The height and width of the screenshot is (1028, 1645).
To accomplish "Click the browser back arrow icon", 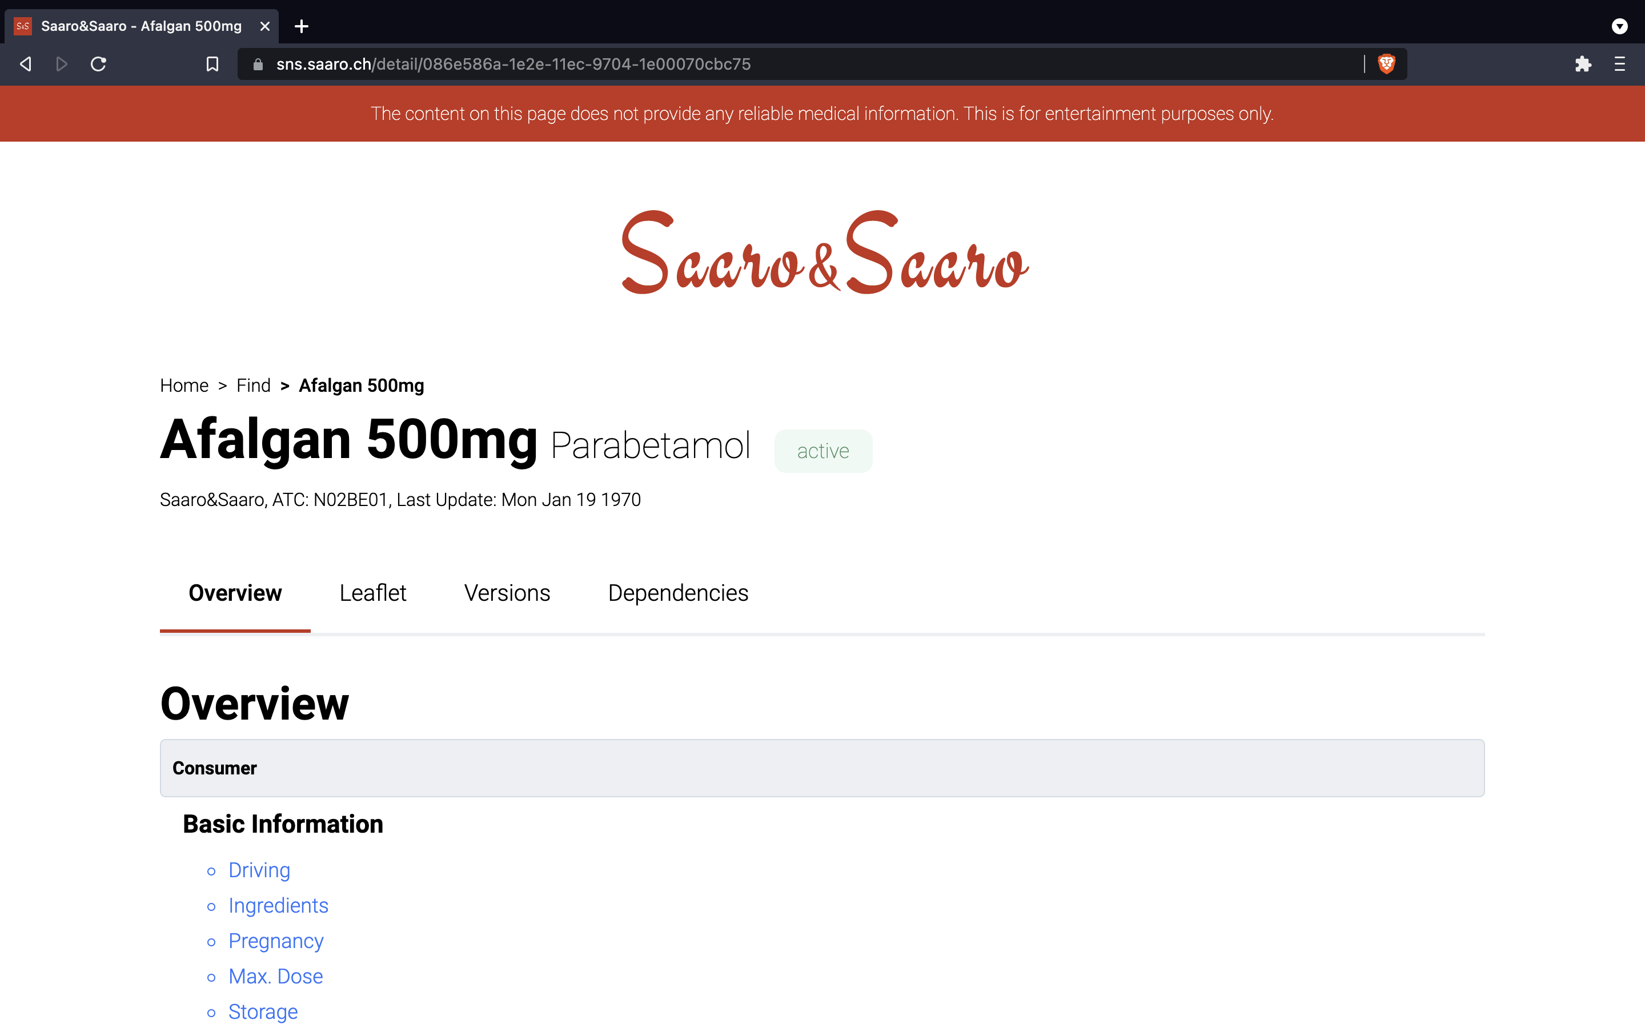I will 26,64.
